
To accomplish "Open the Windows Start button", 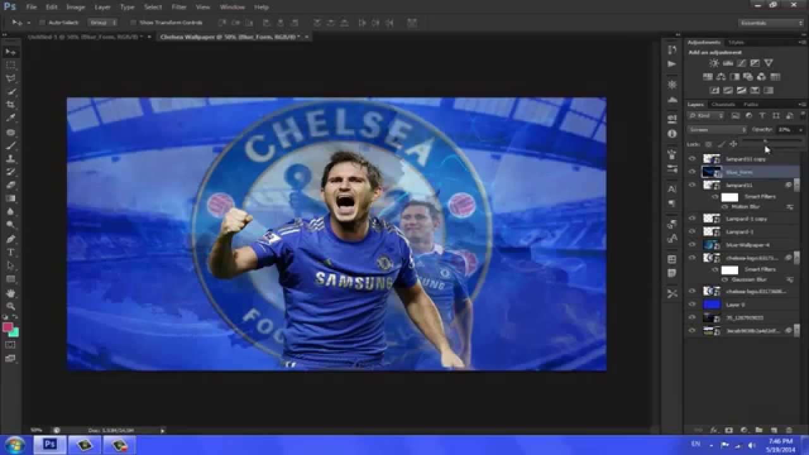I will pyautogui.click(x=15, y=445).
